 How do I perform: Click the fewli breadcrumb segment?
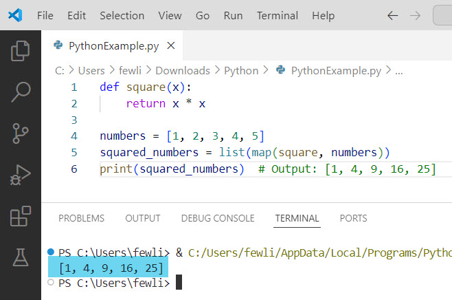click(x=130, y=71)
